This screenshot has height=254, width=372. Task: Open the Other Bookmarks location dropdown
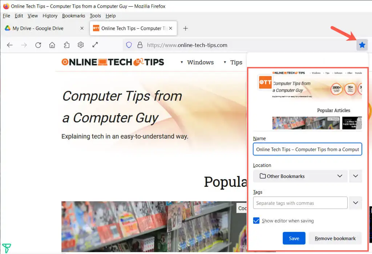[x=300, y=176]
